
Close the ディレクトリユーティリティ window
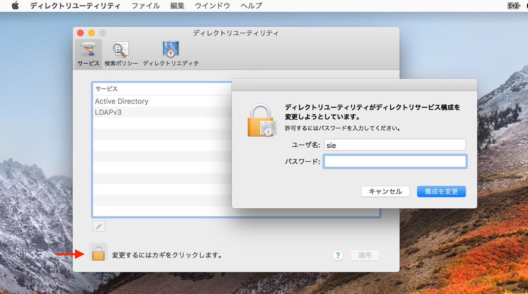tap(80, 33)
